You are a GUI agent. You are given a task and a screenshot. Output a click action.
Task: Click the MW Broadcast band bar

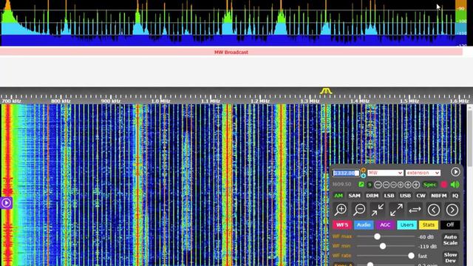[x=231, y=52]
